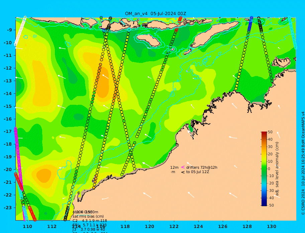
Task: Click the chart title 'OM_an_v4 05-Jul-2024 00Z'
Action: point(156,14)
